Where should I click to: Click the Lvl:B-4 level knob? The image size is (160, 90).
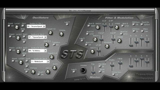tap(21, 62)
